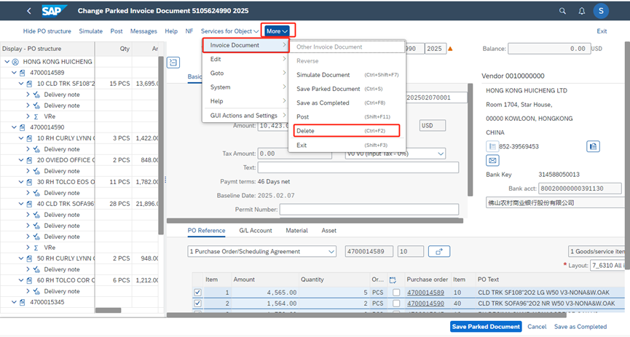Click the search magnifier icon in header
Image resolution: width=630 pixels, height=337 pixels.
coord(562,11)
